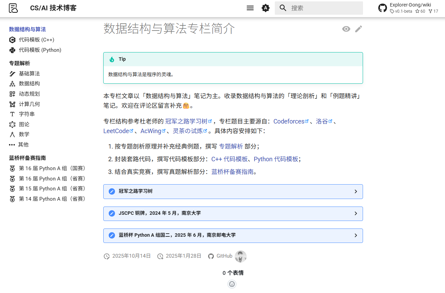Click the clock icon beside 2025年10月14日
The image size is (445, 293).
(x=107, y=256)
